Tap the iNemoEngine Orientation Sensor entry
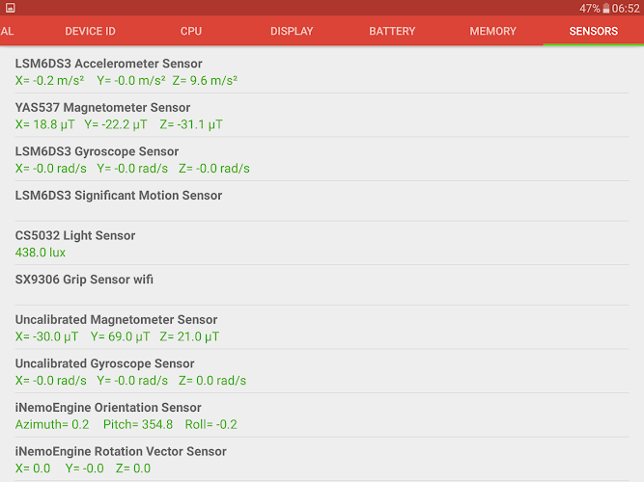The image size is (644, 482). point(322,415)
